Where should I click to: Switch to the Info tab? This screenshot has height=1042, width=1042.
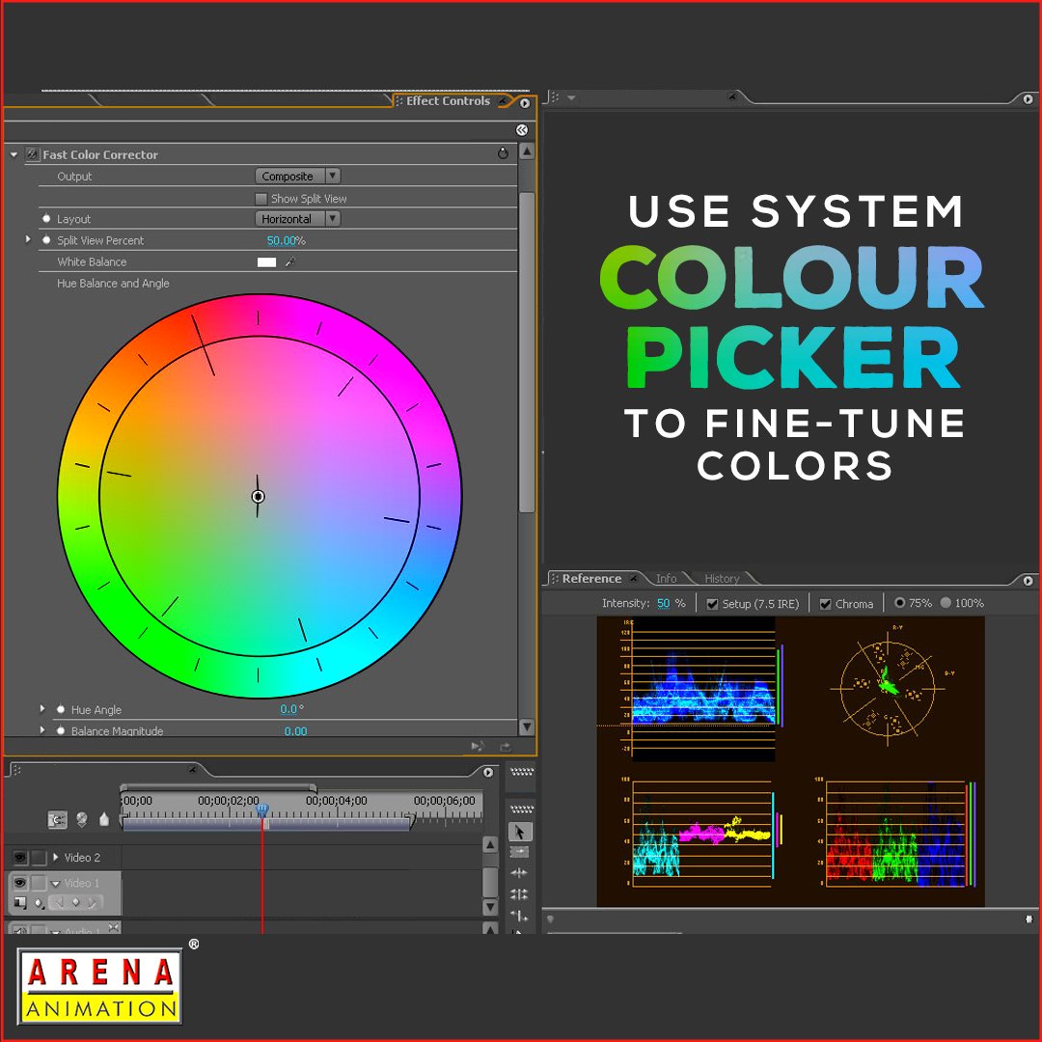(666, 578)
